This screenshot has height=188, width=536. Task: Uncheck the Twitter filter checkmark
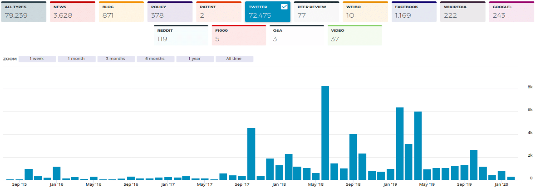click(x=284, y=7)
